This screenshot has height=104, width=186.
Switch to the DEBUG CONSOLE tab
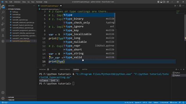pos(65,69)
